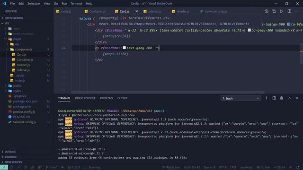The height and width of the screenshot is (170, 303).
Task: Open the feedback icon in status bar
Action: click(291, 167)
